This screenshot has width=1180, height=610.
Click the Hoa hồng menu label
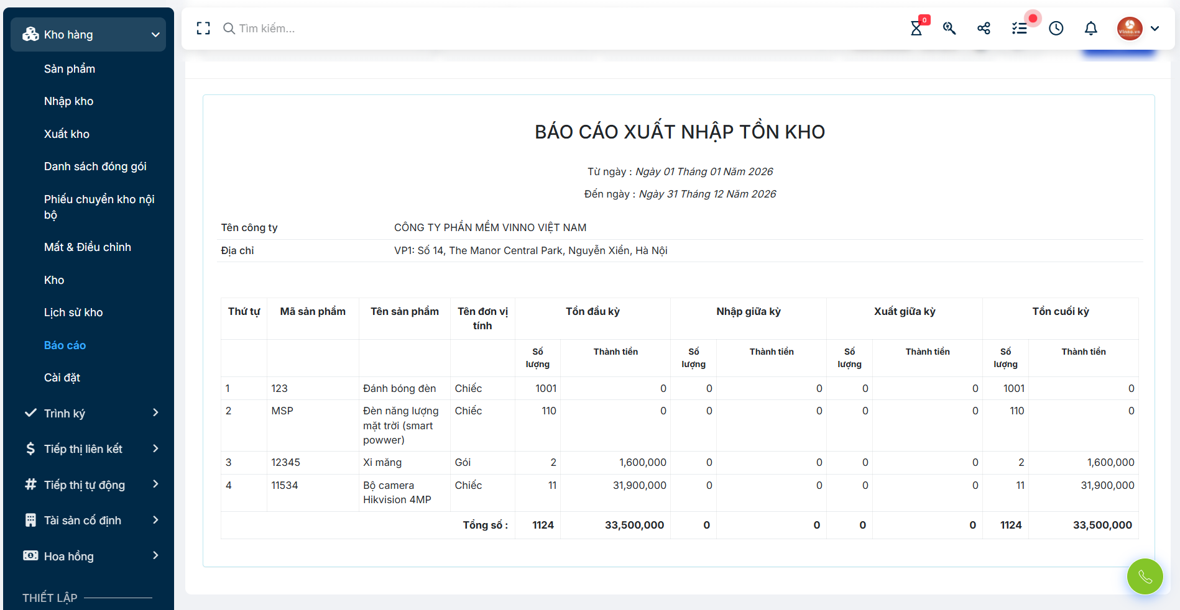69,557
